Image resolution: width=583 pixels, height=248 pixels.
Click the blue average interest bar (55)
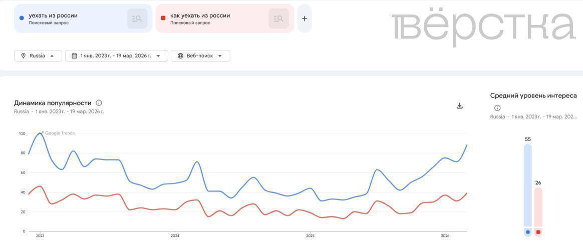coord(528,185)
